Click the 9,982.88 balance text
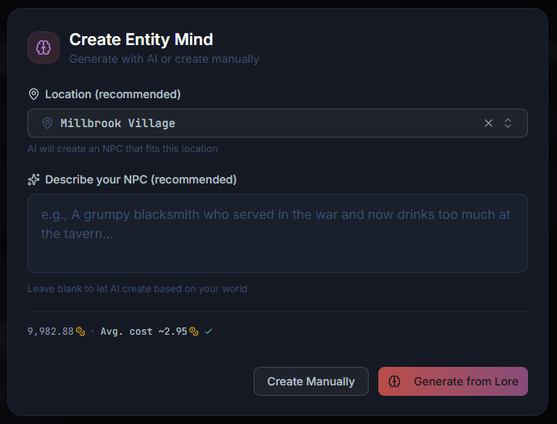Screen dimensions: 557x424 click(x=51, y=331)
